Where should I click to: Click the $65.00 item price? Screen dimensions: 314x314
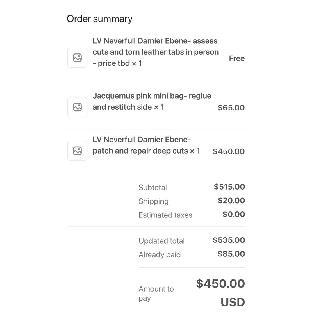coord(231,108)
